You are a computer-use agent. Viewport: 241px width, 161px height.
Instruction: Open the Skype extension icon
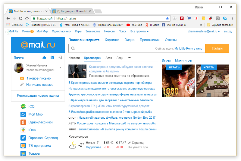coord(225,19)
